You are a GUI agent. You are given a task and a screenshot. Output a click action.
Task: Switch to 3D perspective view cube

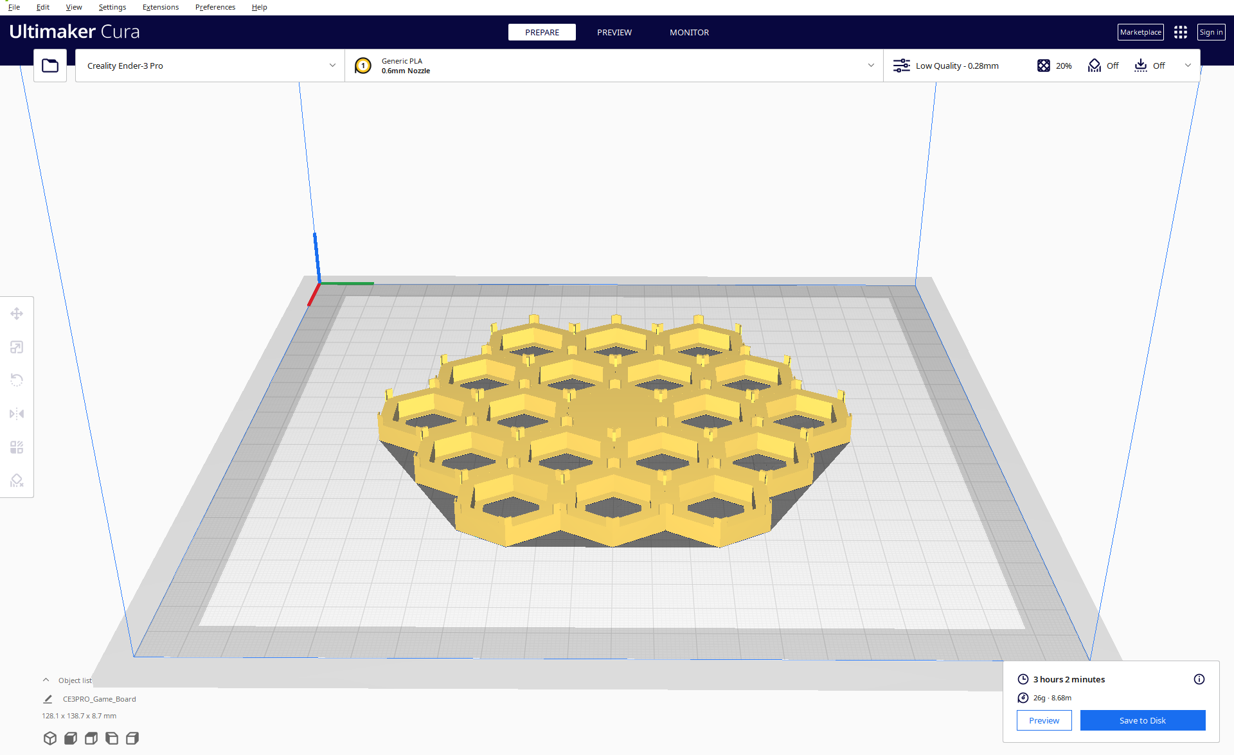coord(50,738)
